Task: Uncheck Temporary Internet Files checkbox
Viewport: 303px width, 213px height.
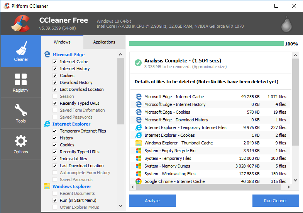Action: [x=55, y=131]
